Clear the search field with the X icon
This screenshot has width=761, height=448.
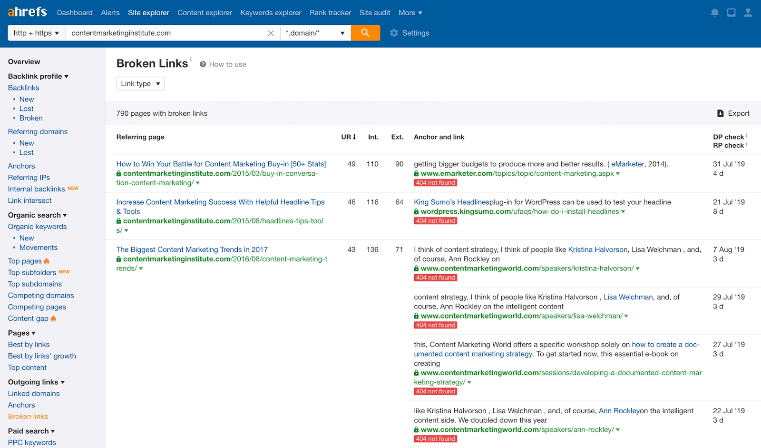coord(271,33)
